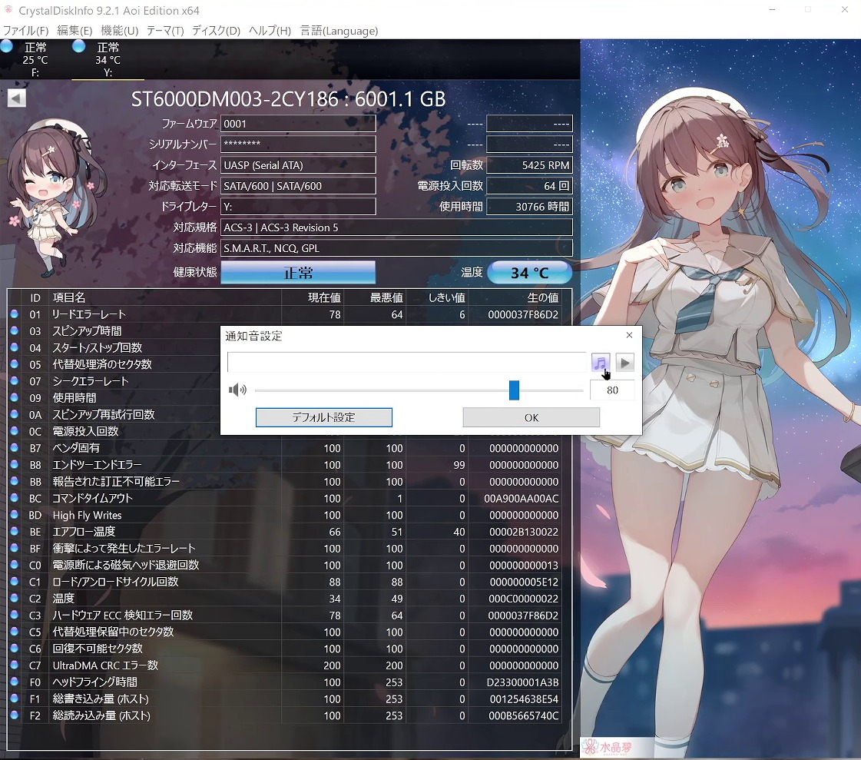Image resolution: width=861 pixels, height=760 pixels.
Task: Click the speaker volume icon in dialog
Action: coord(237,390)
